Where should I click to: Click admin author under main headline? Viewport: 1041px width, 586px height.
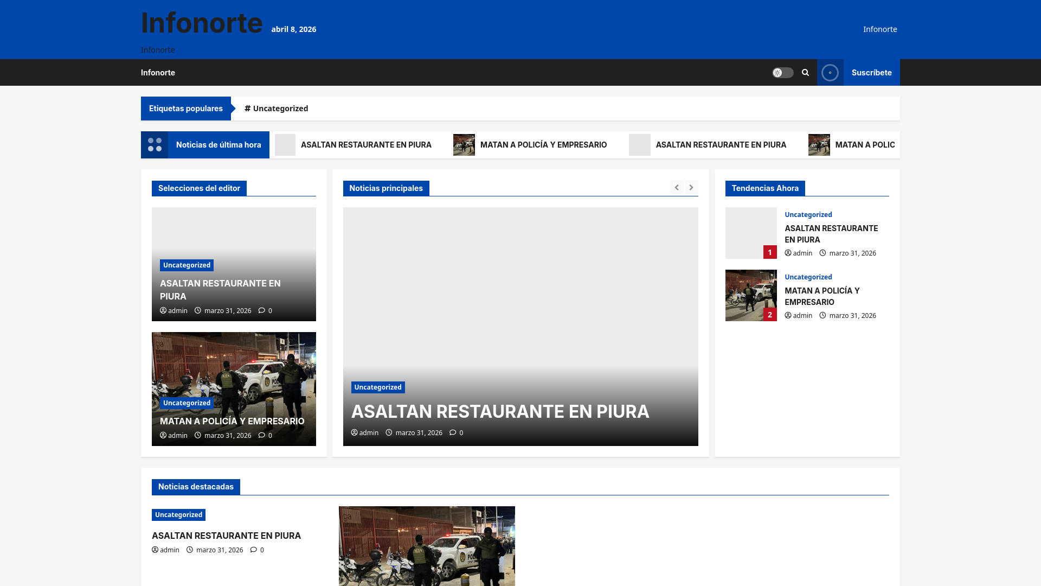coord(365,433)
